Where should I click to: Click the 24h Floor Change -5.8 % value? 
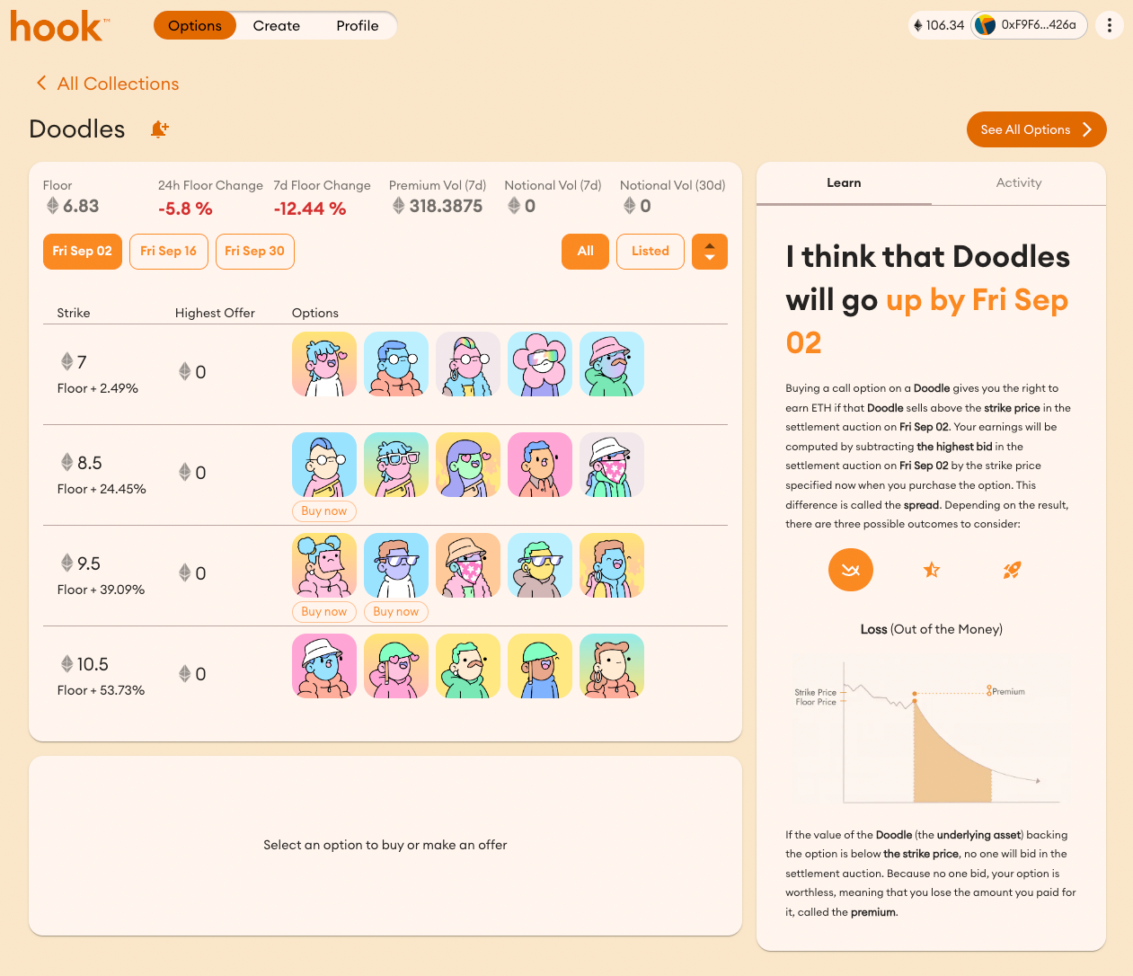pos(185,209)
